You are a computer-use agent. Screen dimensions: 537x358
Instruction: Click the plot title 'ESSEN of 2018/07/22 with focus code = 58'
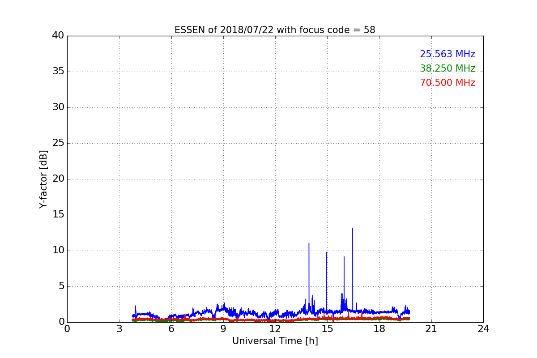pos(275,30)
